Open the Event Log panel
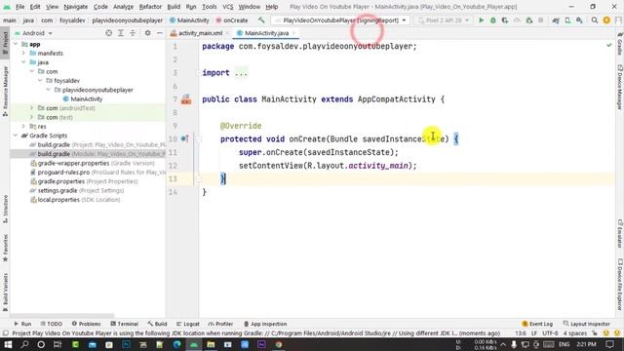 pos(537,324)
